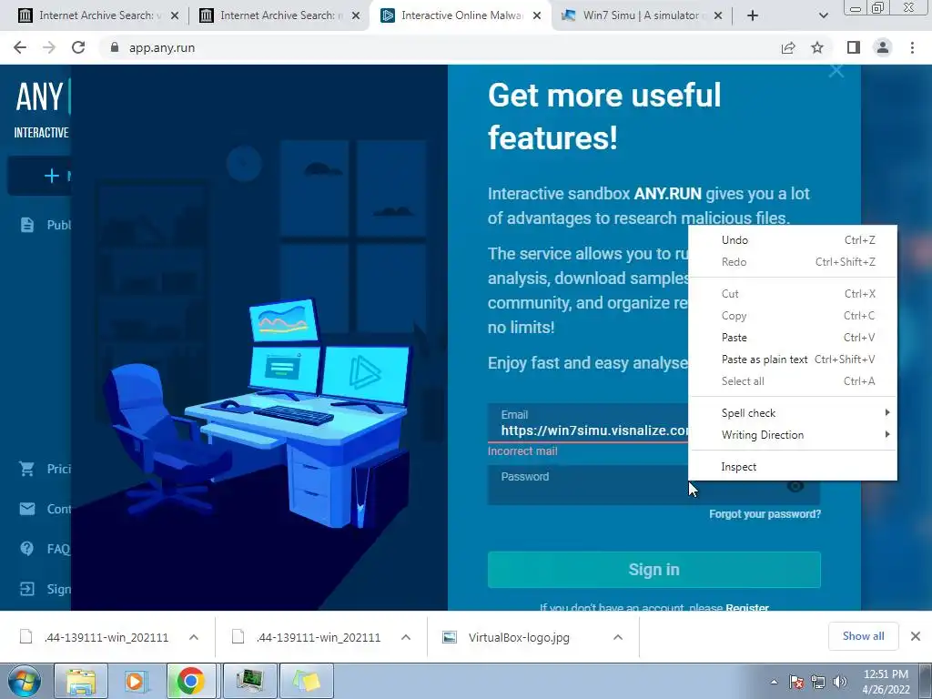Viewport: 932px width, 699px height.
Task: Open the Pricing cart icon in sidebar
Action: [26, 469]
